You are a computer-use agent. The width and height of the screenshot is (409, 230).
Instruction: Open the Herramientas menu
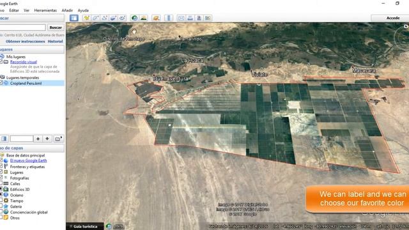(45, 10)
